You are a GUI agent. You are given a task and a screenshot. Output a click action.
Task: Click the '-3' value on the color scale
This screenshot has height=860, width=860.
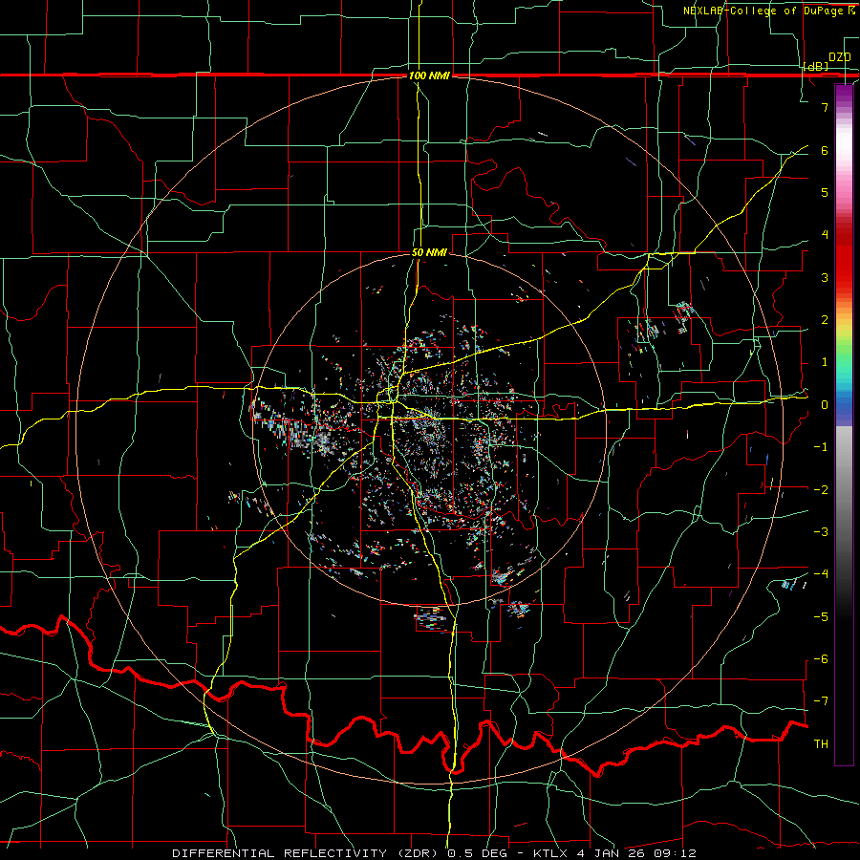(x=821, y=531)
